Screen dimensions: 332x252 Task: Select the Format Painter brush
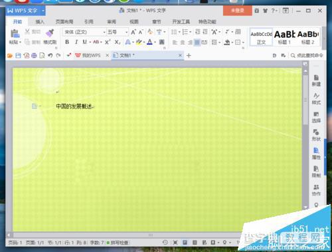pos(50,33)
